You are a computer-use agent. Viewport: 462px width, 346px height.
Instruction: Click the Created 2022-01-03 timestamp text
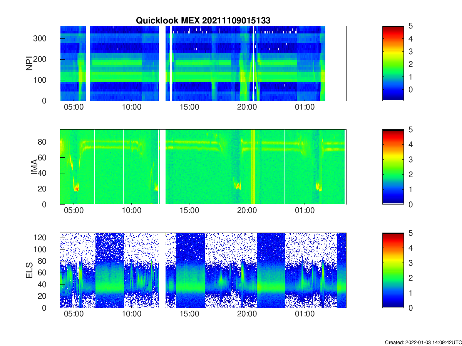coord(423,342)
